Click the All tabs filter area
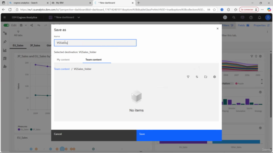The width and height of the screenshot is (273, 153). coord(18,34)
